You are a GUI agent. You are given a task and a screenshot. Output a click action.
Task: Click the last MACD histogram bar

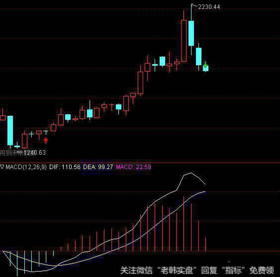(x=206, y=244)
